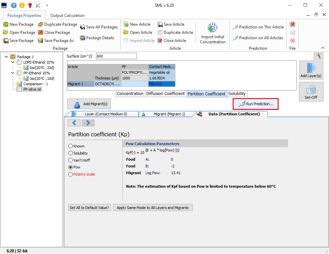This screenshot has height=254, width=329.
Task: Collapse the PP-Ethanol 10% tree node
Action: tap(13, 73)
